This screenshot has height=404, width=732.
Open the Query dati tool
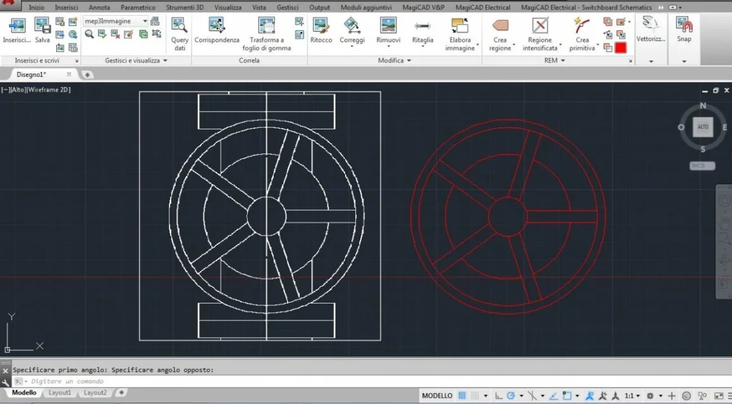coord(180,34)
